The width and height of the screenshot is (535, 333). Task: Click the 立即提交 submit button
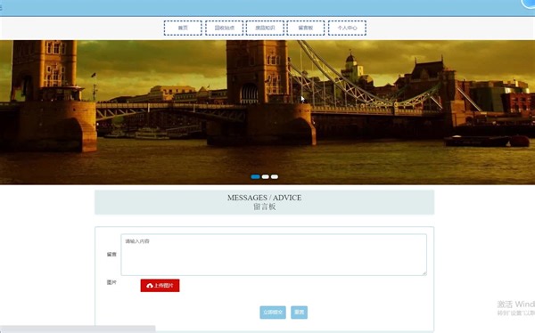pyautogui.click(x=273, y=313)
